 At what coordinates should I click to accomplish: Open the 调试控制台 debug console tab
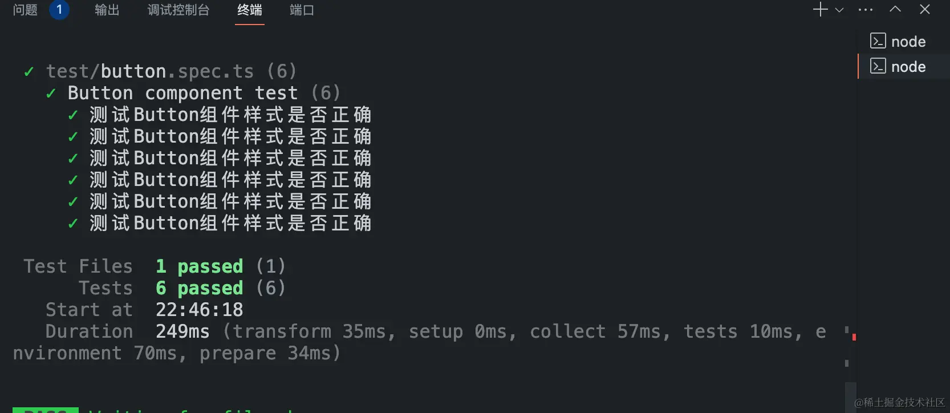[178, 10]
